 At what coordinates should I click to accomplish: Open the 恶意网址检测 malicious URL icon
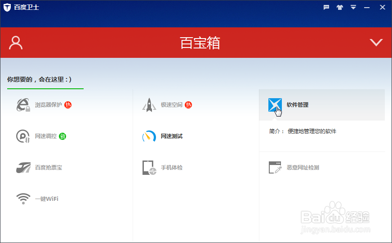tap(275, 168)
